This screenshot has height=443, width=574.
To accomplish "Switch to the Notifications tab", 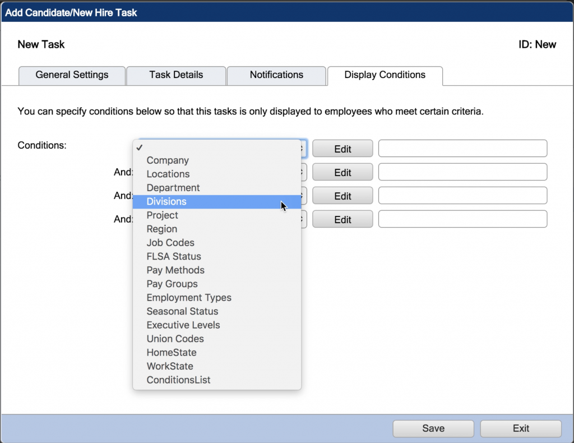I will coord(276,75).
